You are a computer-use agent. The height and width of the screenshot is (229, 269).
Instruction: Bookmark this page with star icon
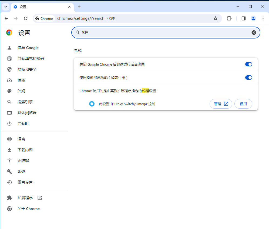[x=215, y=18]
